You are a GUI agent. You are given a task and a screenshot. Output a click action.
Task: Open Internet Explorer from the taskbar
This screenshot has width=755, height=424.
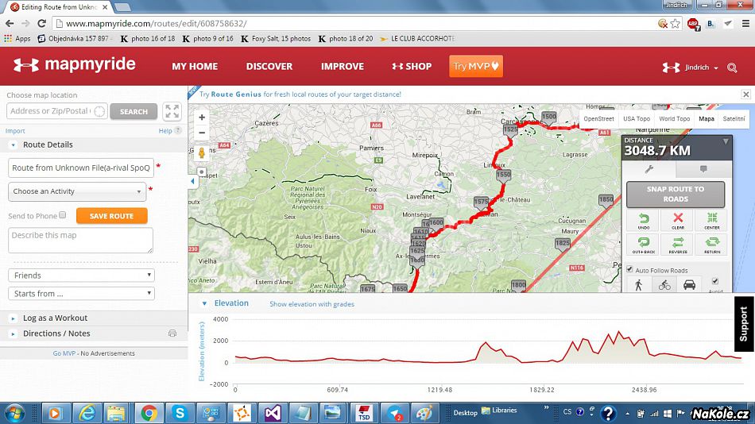coord(87,413)
